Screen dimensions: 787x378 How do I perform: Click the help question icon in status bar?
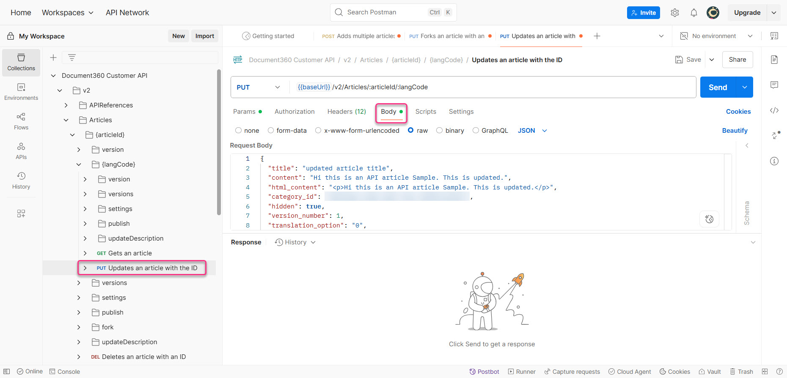[779, 372]
